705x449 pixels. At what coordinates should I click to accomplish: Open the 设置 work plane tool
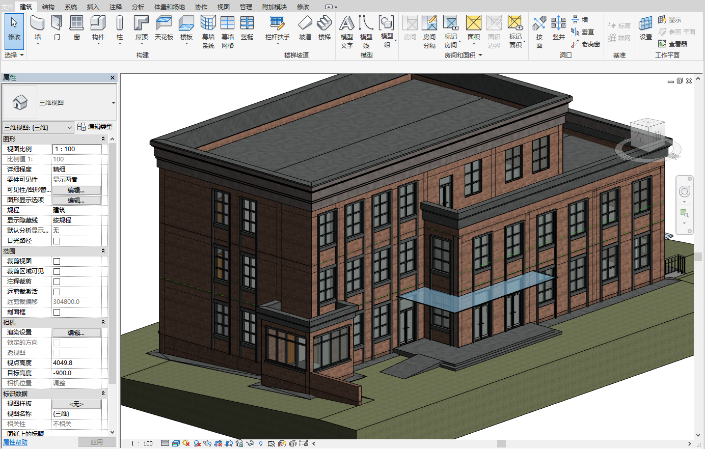click(x=645, y=29)
